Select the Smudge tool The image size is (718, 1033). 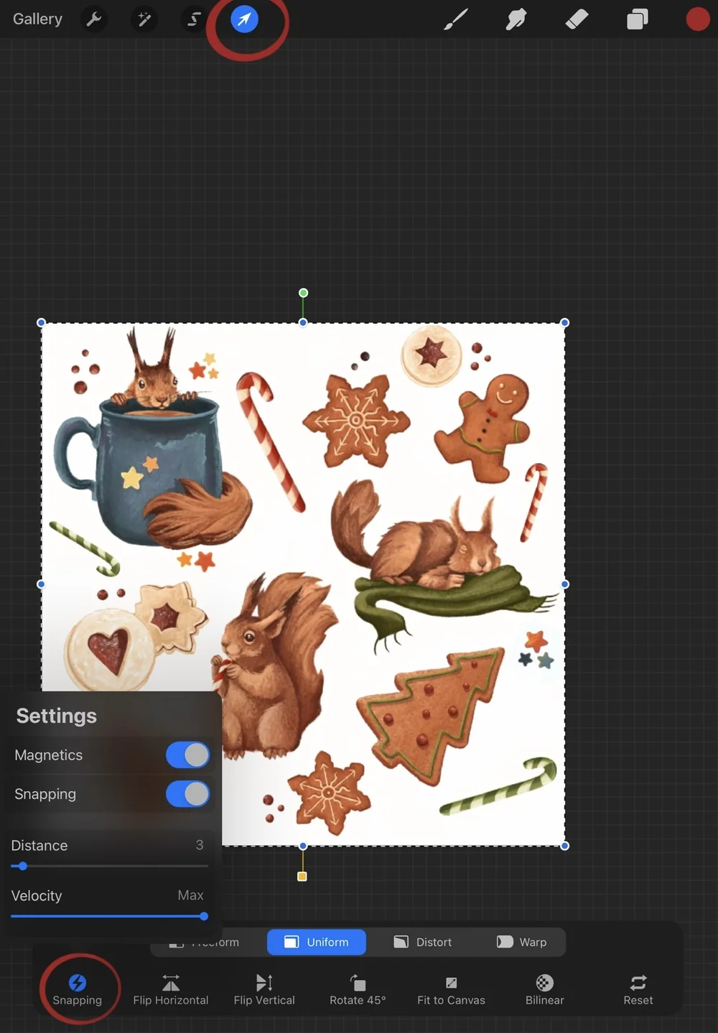(516, 19)
